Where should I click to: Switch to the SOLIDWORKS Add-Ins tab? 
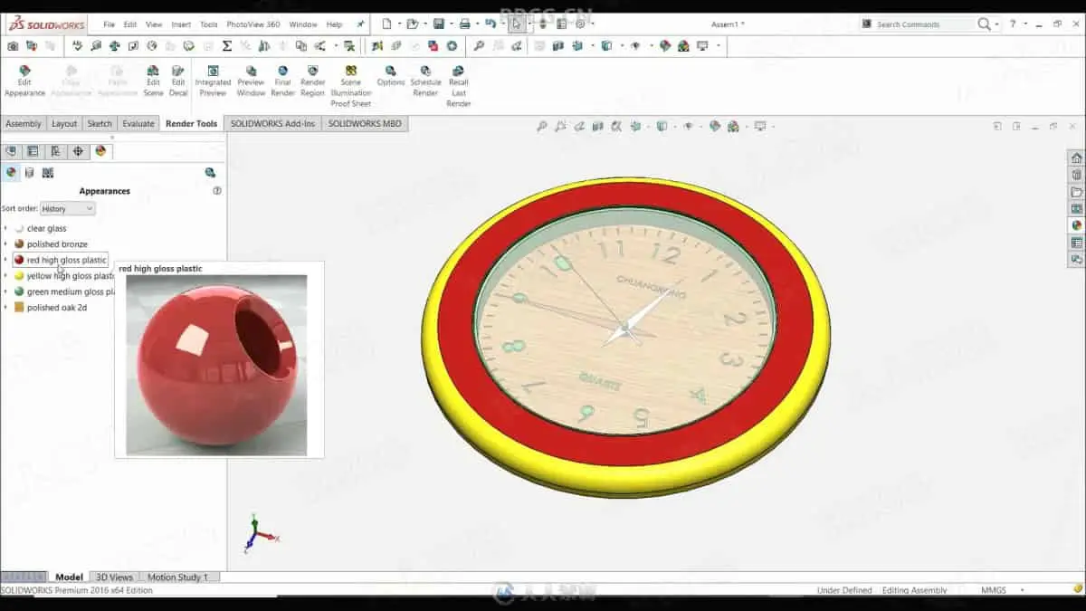272,124
